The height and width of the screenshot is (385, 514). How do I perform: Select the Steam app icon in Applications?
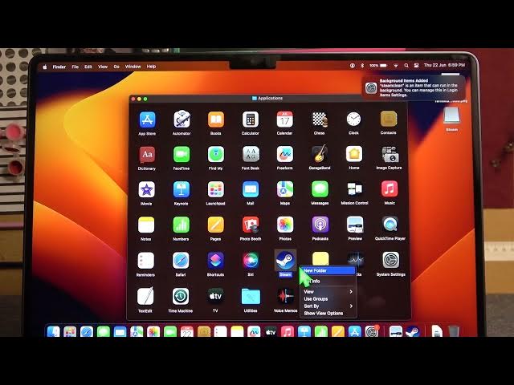point(285,260)
